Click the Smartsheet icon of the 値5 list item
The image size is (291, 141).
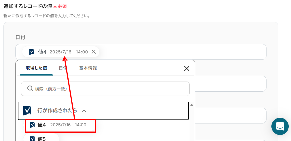pyautogui.click(x=33, y=139)
